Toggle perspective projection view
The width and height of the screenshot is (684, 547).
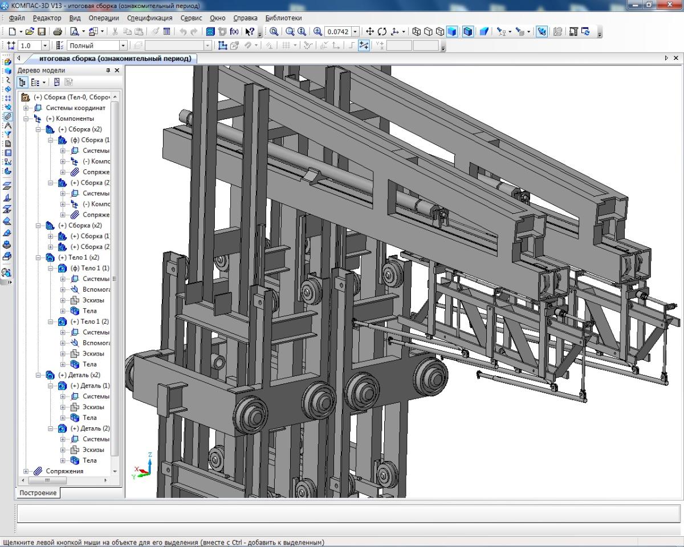pyautogui.click(x=483, y=32)
